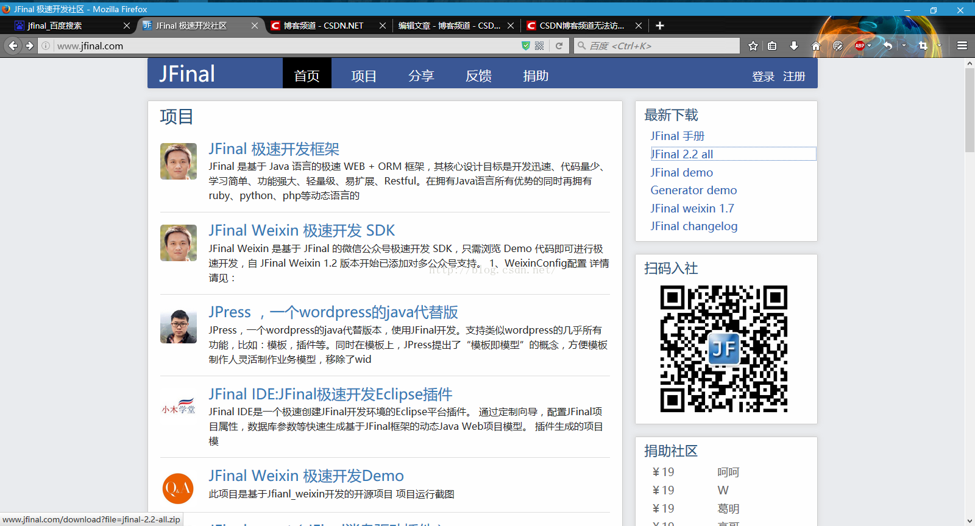975x526 pixels.
Task: Open the Adblock Plus dropdown arrow
Action: (869, 46)
